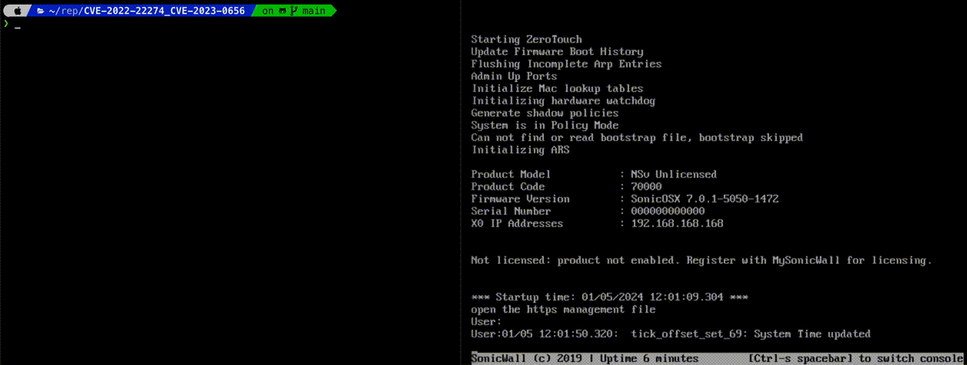Screen dimensions: 967x365
Task: Click 'System is in Policy Mode' line
Action: pyautogui.click(x=545, y=125)
